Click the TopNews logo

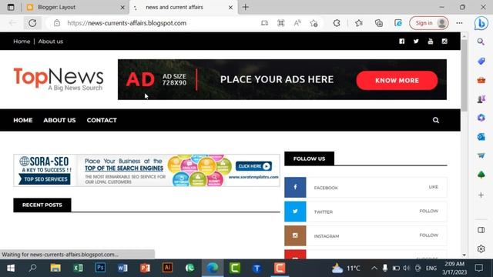(x=59, y=78)
